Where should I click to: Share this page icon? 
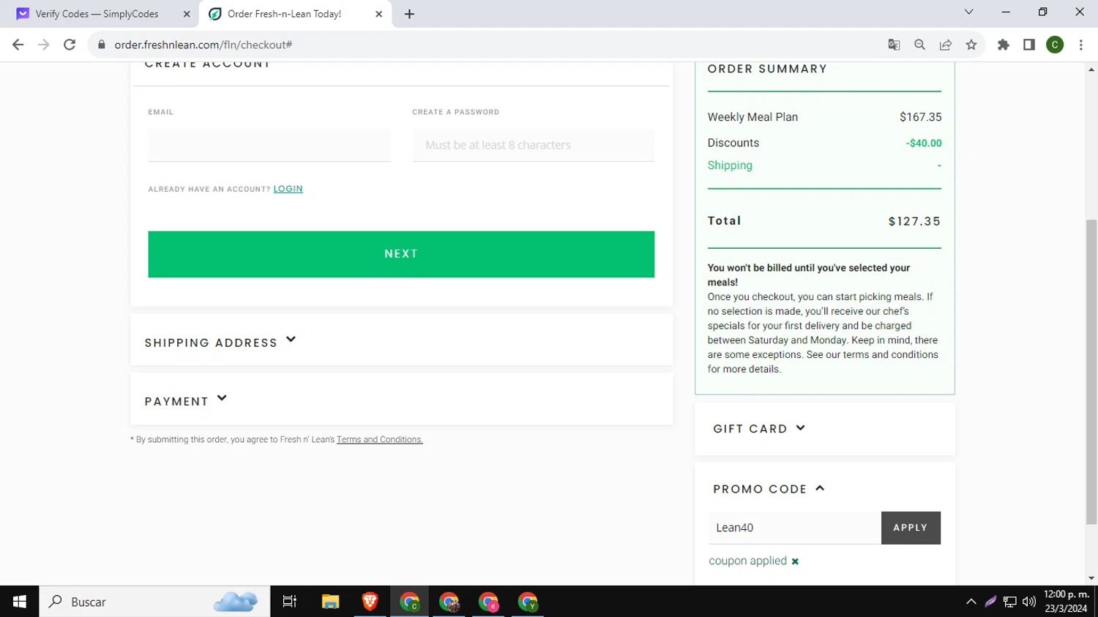click(x=946, y=45)
